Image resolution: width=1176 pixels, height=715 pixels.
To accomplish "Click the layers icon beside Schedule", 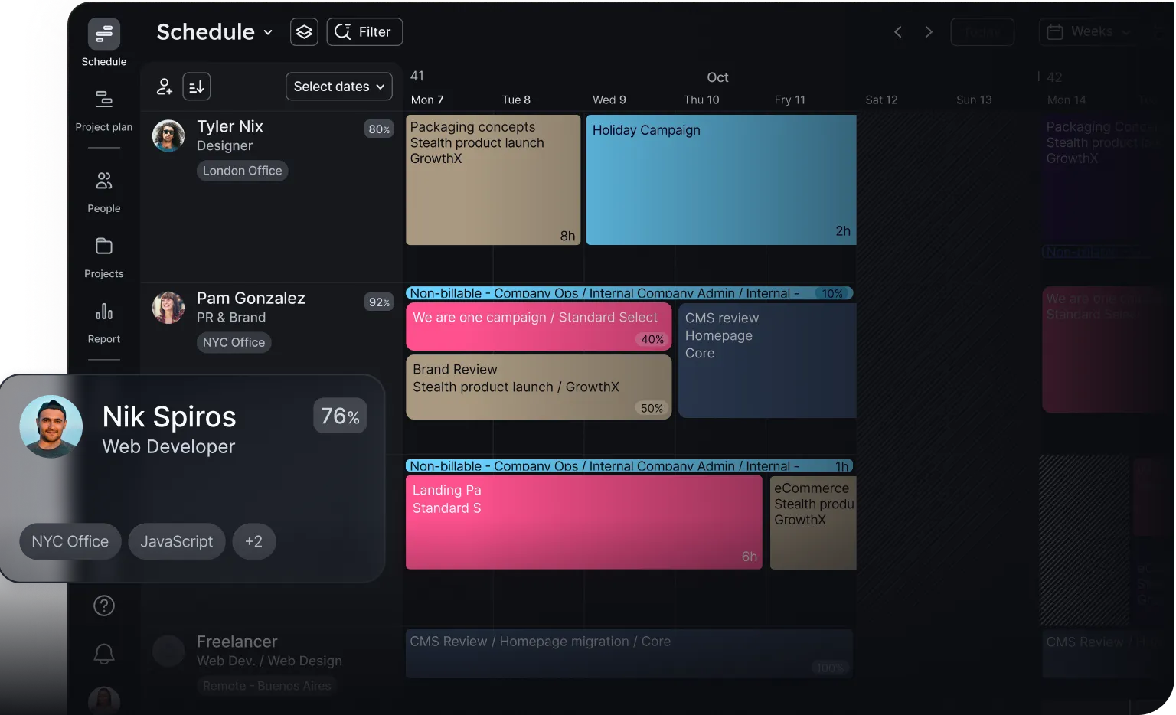I will click(x=304, y=31).
